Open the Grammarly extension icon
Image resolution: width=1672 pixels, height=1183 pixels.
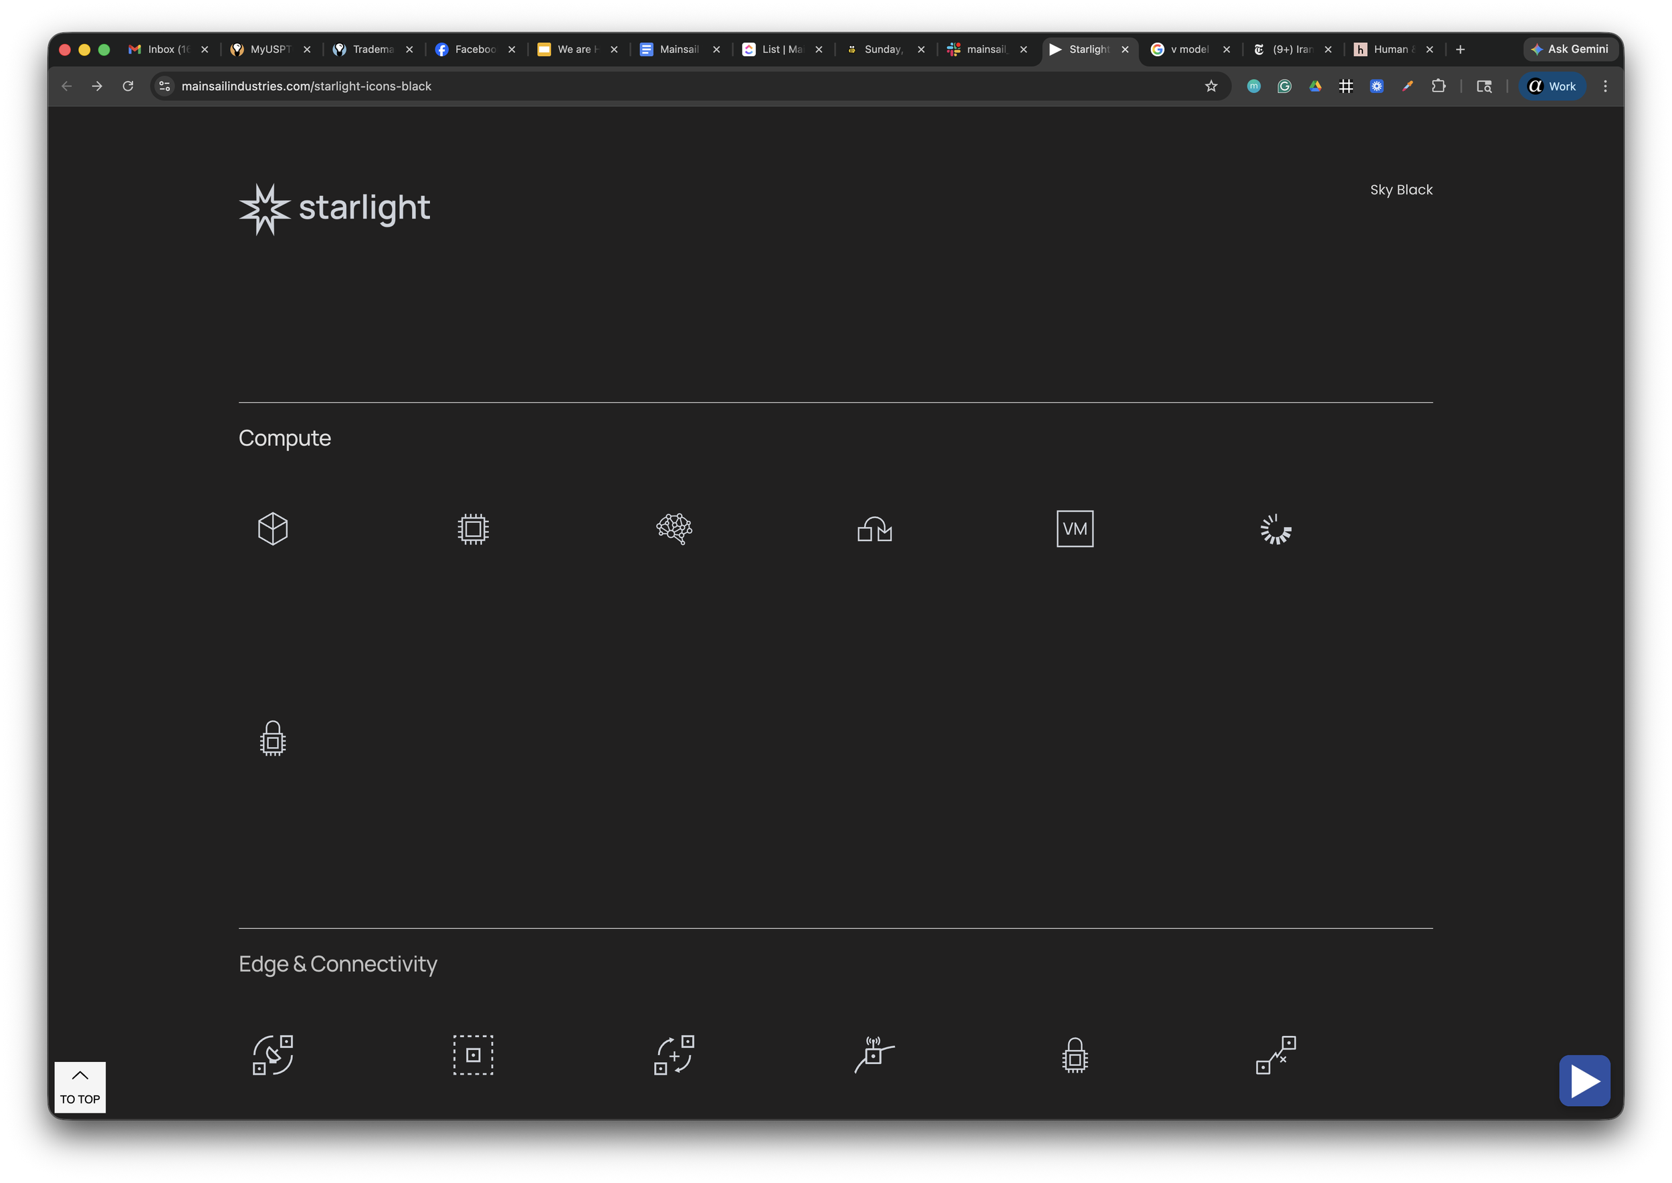point(1284,86)
